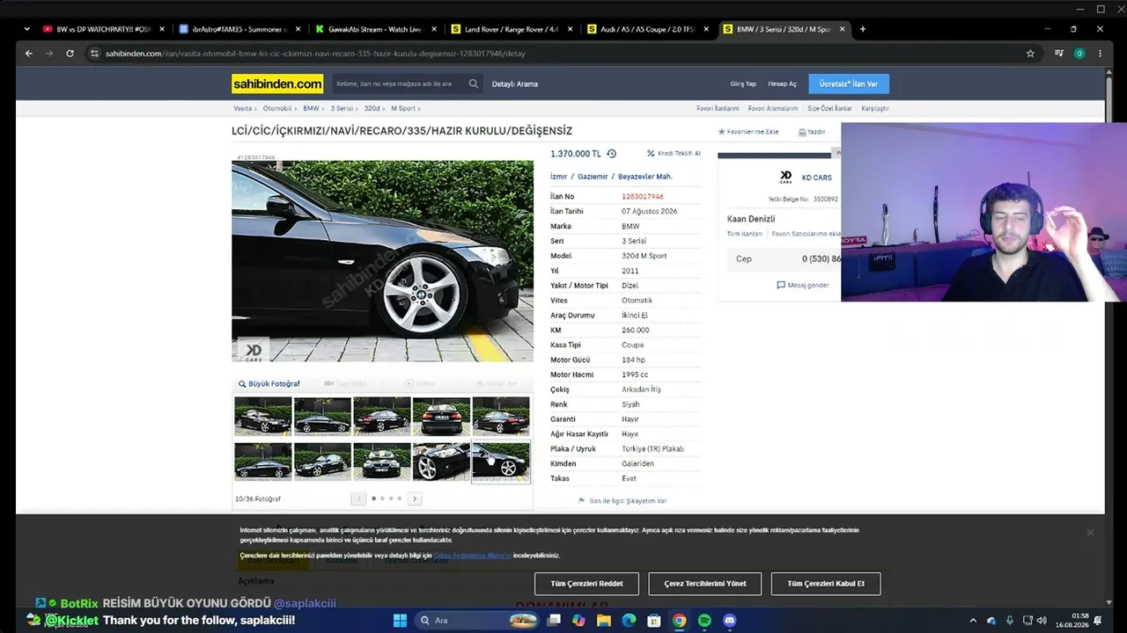Image resolution: width=1127 pixels, height=633 pixels.
Task: Switch to the Audi / A5 Coupe tab
Action: click(x=649, y=29)
